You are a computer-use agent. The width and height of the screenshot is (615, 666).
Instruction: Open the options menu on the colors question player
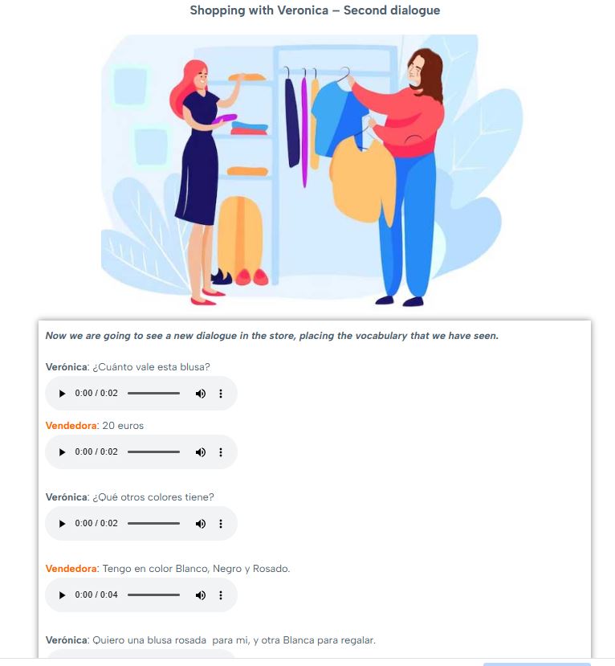[221, 523]
